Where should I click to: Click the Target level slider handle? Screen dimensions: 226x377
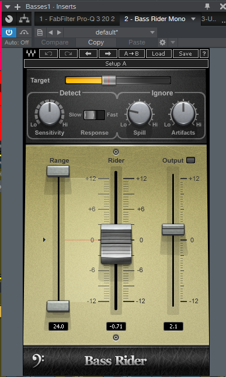(109, 80)
